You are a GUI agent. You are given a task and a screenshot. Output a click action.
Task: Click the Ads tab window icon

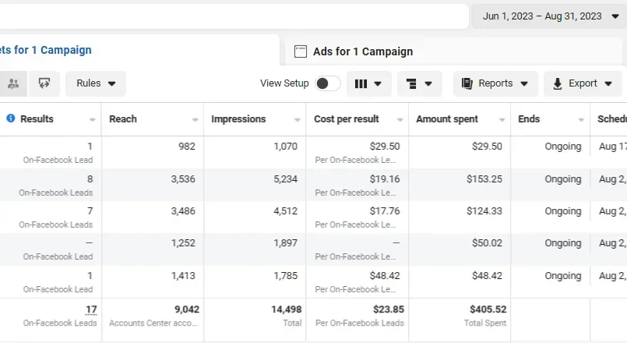pyautogui.click(x=300, y=51)
